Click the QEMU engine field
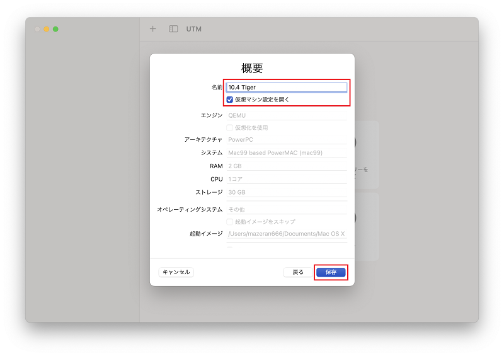This screenshot has width=504, height=356. (287, 115)
